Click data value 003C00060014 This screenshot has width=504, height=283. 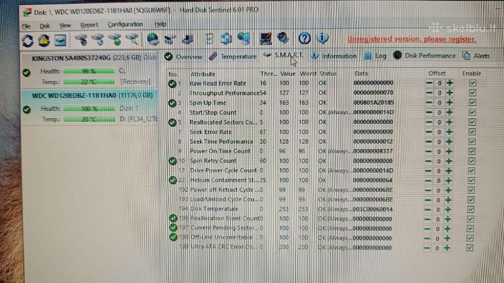372,209
